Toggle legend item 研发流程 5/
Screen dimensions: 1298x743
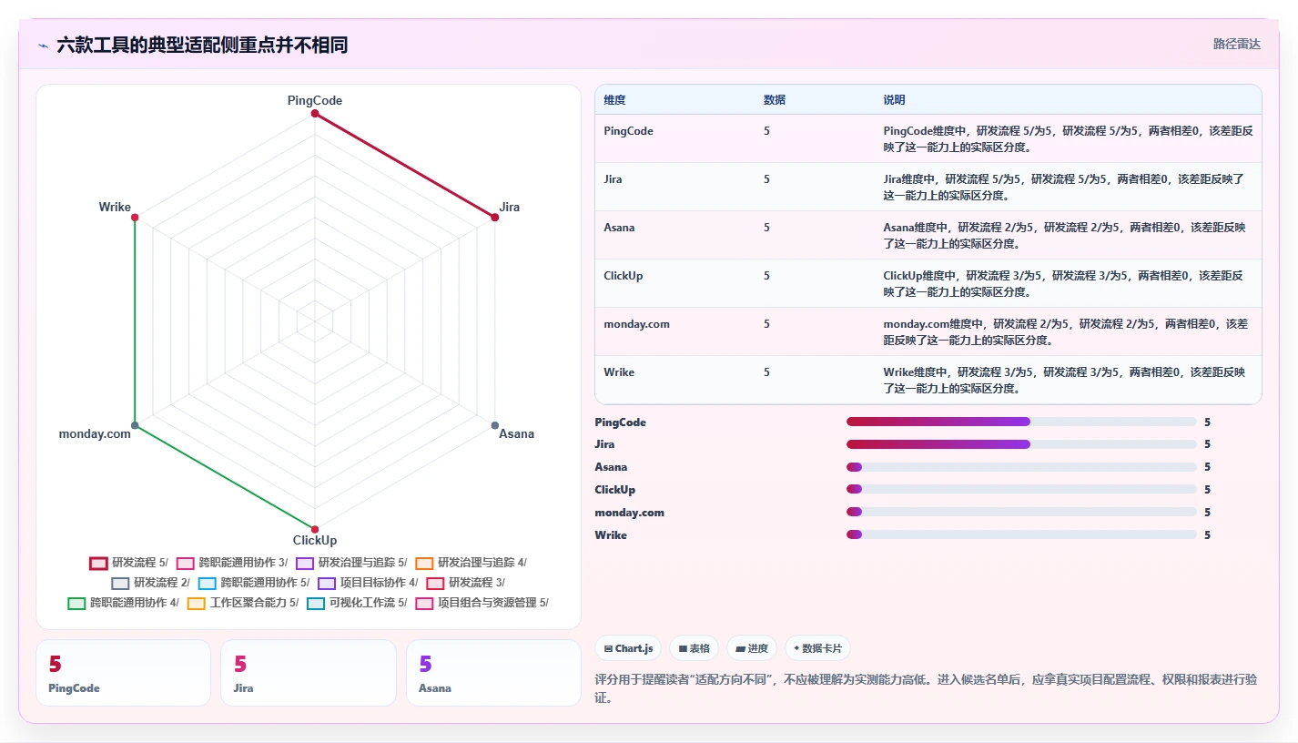coord(128,563)
